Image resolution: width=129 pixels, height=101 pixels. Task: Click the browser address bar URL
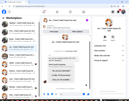(30, 6)
